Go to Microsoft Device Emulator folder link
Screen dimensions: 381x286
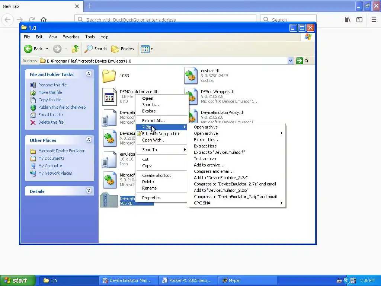(x=61, y=151)
